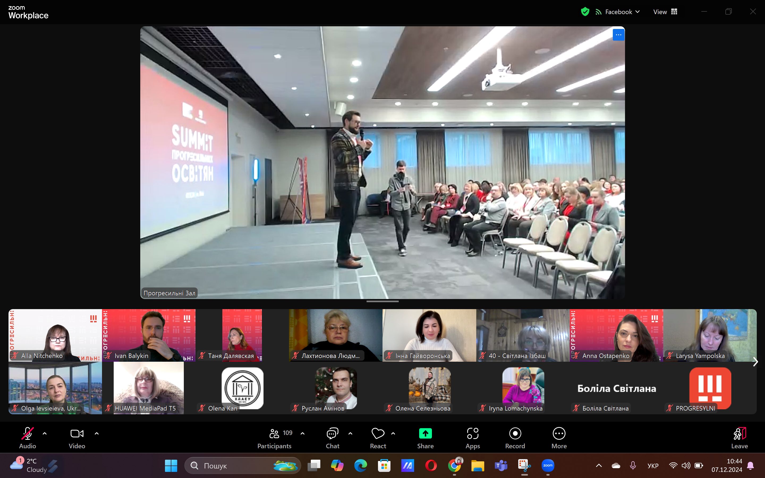765x478 pixels.
Task: Start recording with the Record icon
Action: [515, 438]
